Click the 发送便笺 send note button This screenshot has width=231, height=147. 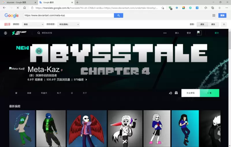coord(191,93)
